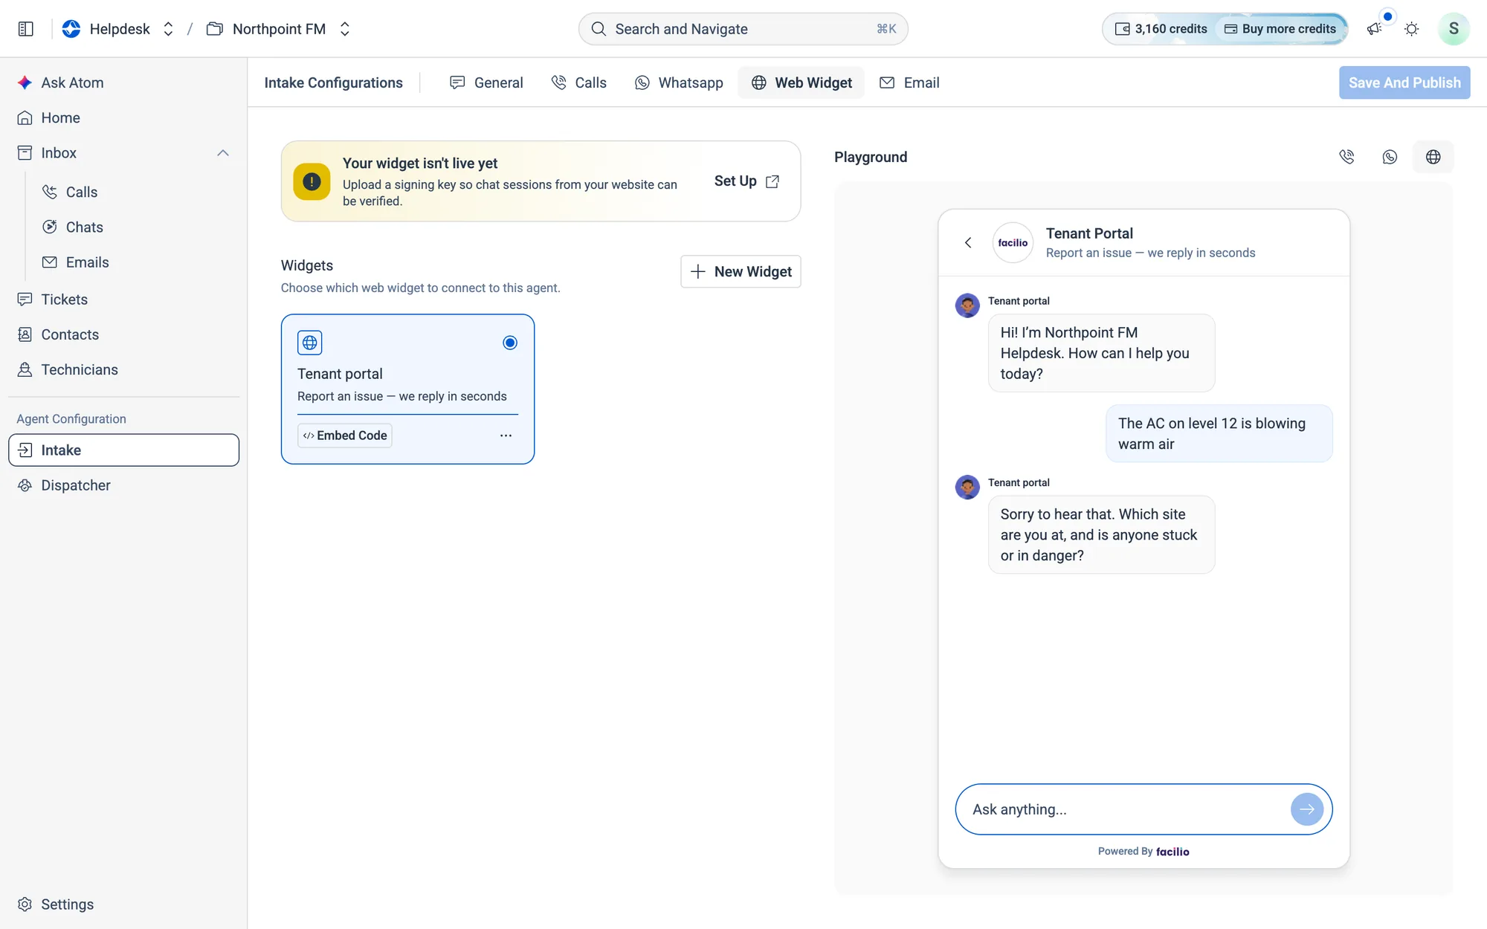Open Dispatcher agent configuration
Image resolution: width=1487 pixels, height=929 pixels.
click(123, 485)
